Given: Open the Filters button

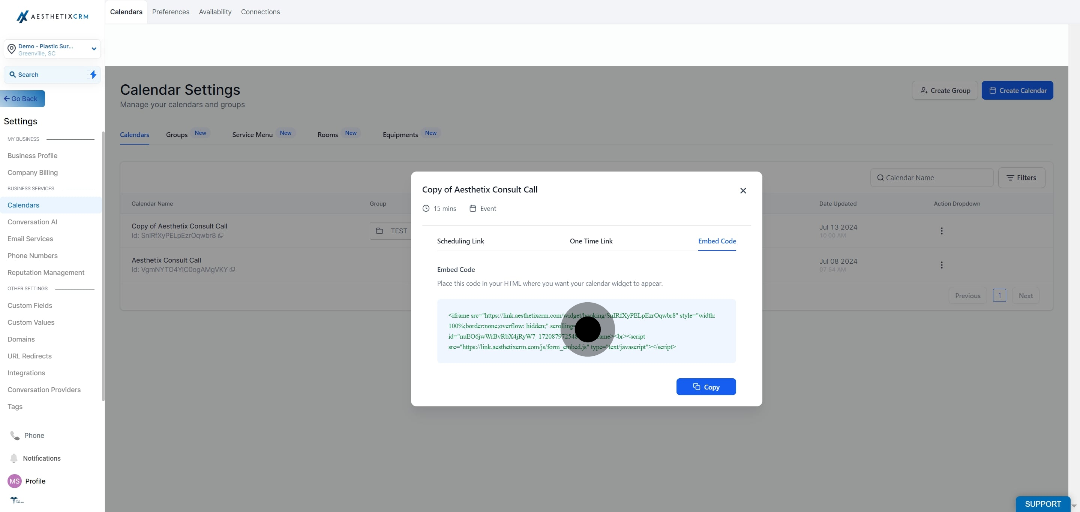Looking at the screenshot, I should (x=1021, y=178).
